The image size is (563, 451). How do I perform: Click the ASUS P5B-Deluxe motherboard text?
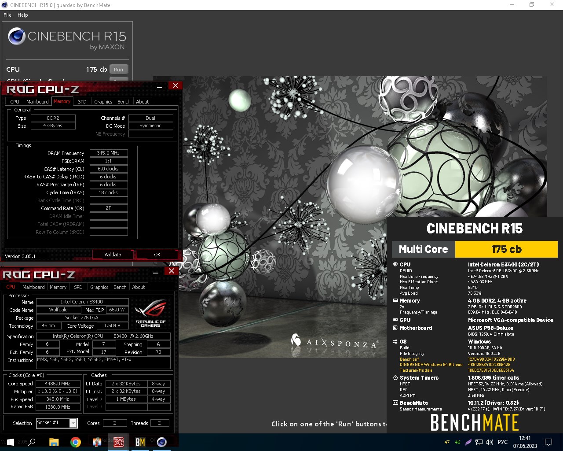pyautogui.click(x=490, y=328)
